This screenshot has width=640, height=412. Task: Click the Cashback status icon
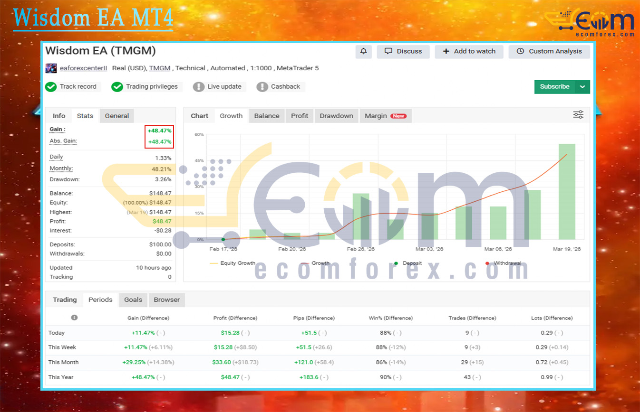coord(262,87)
